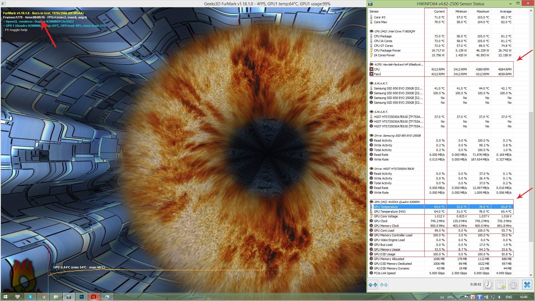Click the expand columns arrows button in HWiNFO

[373, 285]
